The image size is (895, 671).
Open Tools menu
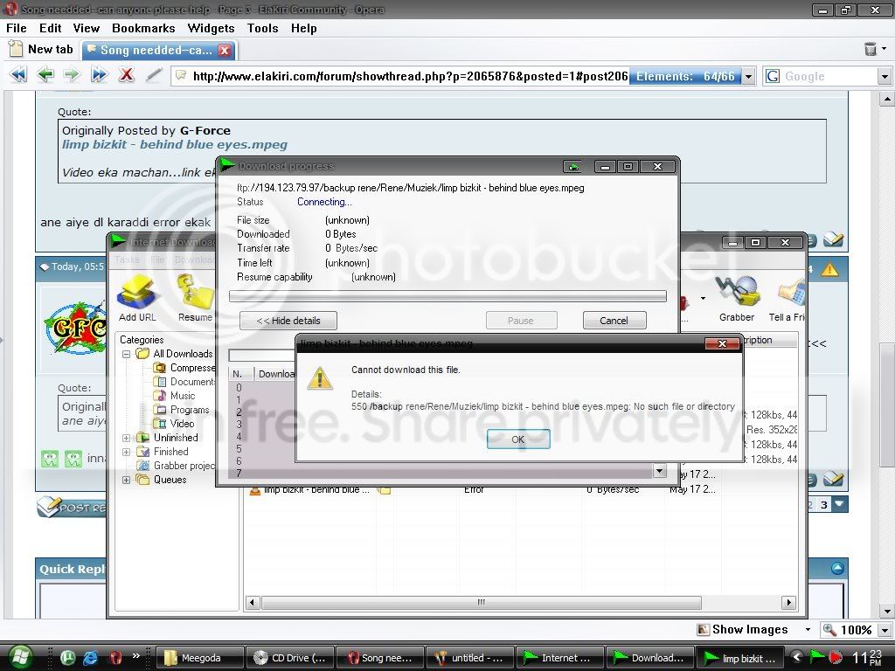[262, 28]
